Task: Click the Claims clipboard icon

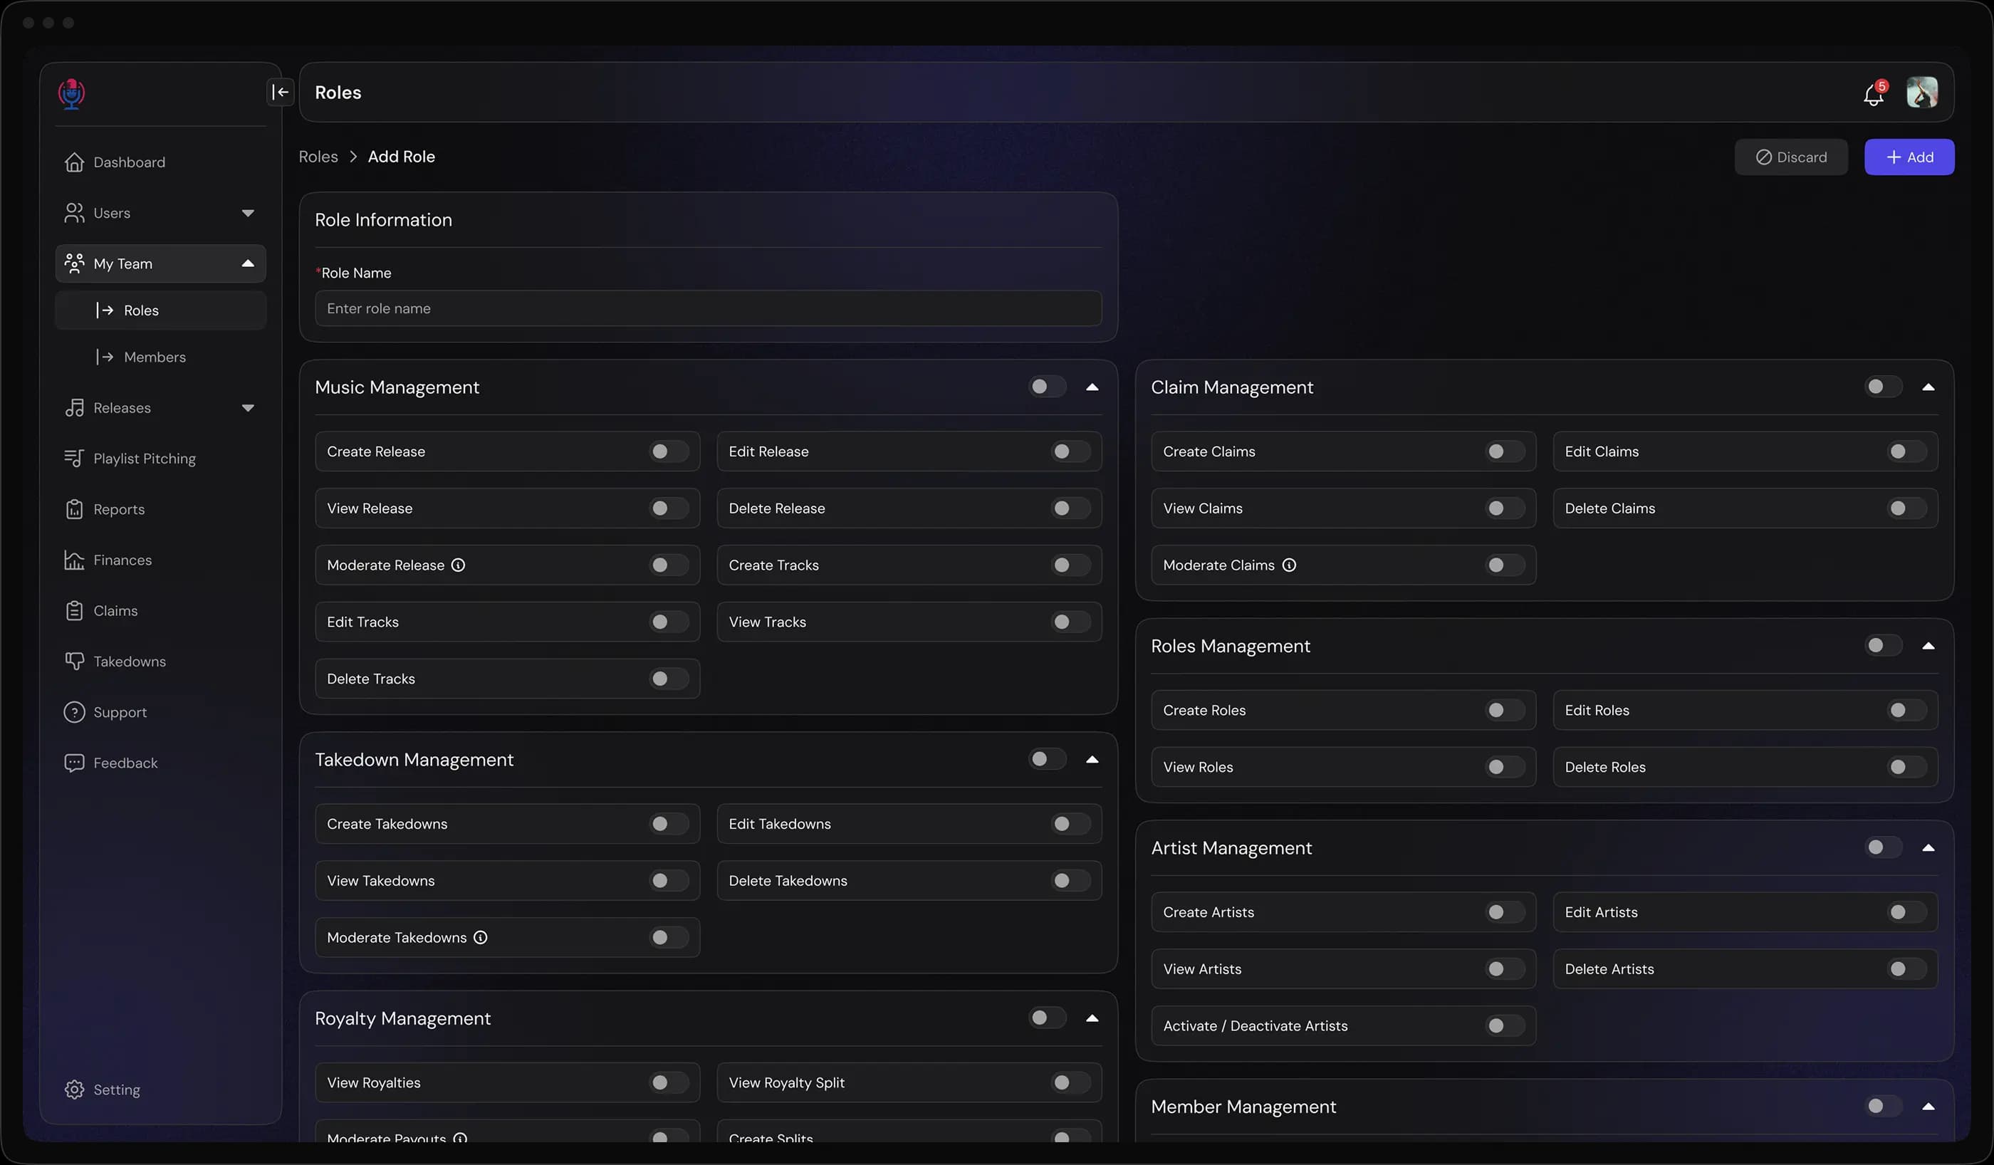Action: [x=74, y=610]
